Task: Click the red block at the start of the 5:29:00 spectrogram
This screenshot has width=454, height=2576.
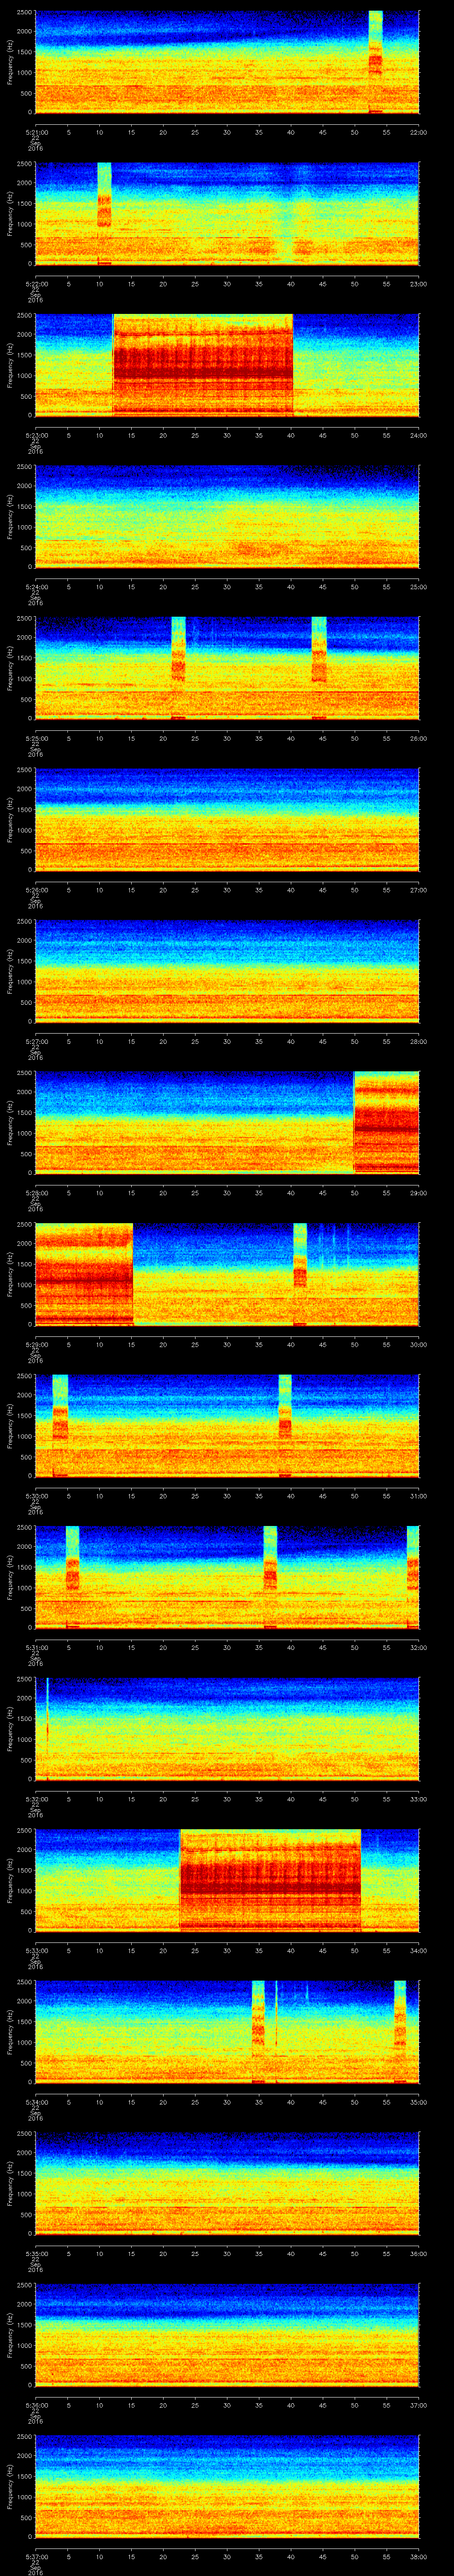Action: (84, 1273)
